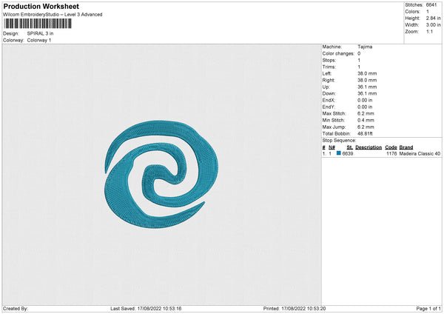444x314 pixels.
Task: Click the 'EndY:' label
Action: 329,107
